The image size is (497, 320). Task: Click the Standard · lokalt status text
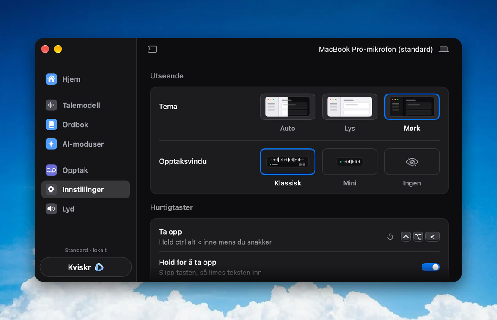click(x=85, y=250)
